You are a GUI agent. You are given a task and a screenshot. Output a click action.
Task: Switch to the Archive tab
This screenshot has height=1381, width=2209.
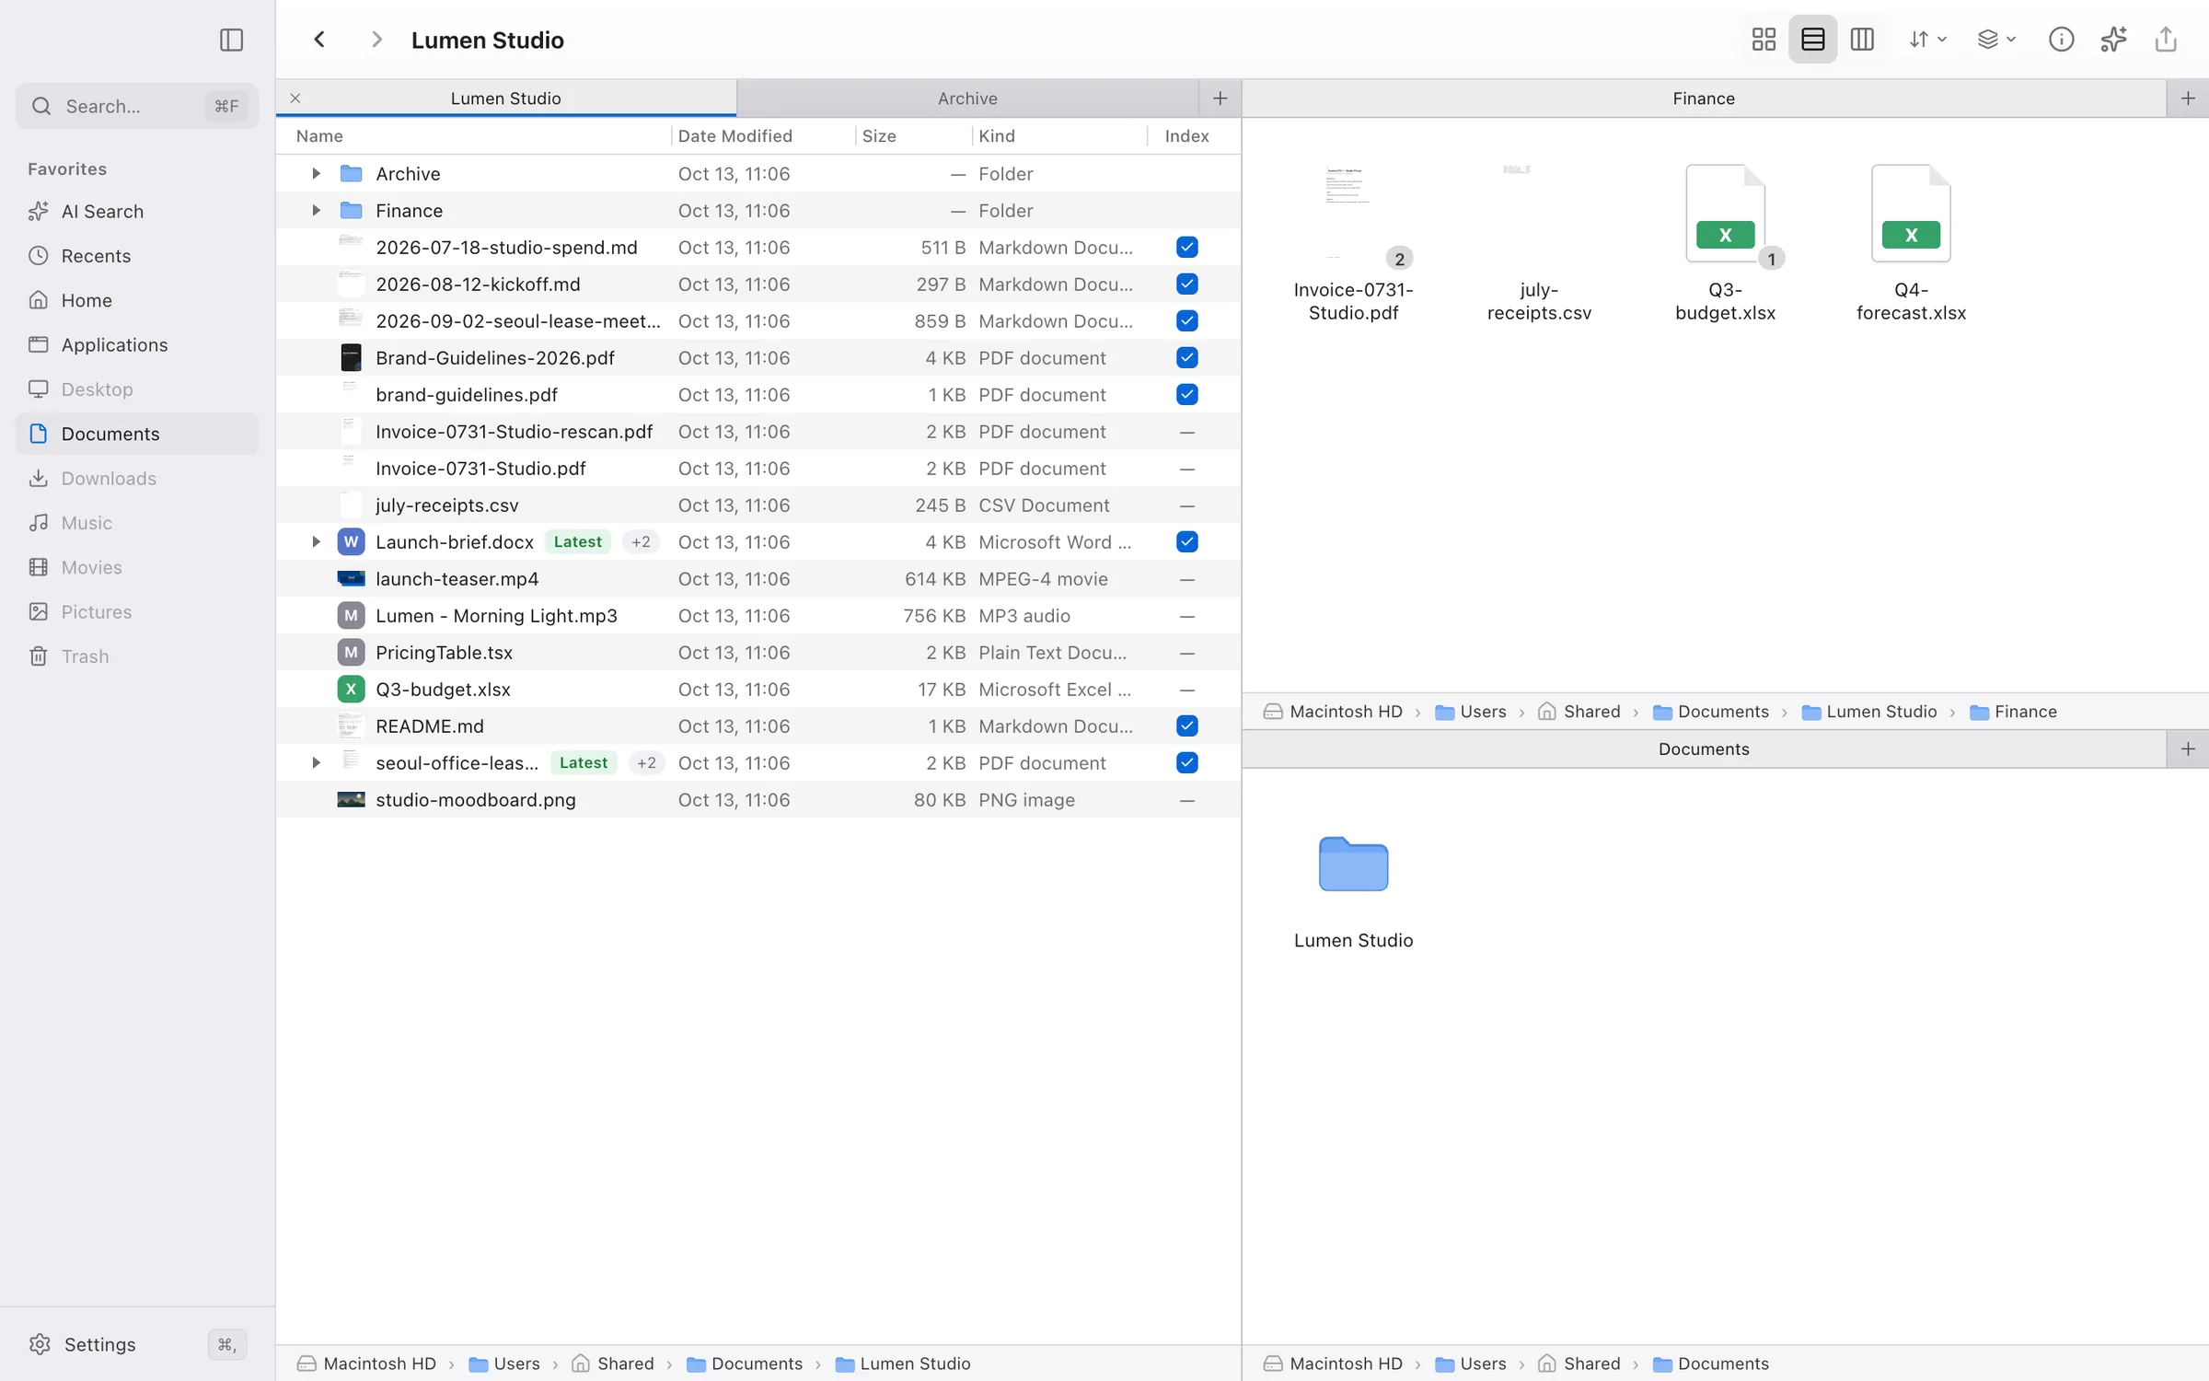[x=967, y=99]
